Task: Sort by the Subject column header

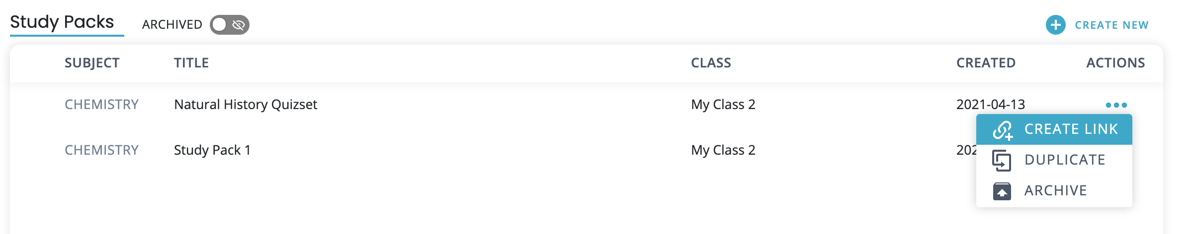Action: [x=92, y=63]
